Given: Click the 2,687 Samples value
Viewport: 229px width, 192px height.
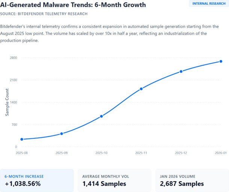Looking at the screenshot, I should click(182, 184).
